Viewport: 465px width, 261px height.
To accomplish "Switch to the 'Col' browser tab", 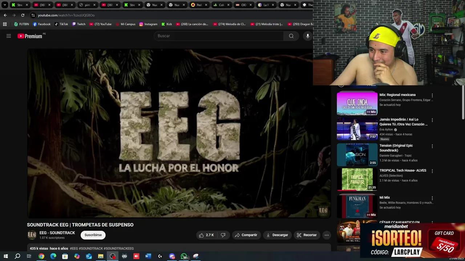I will [x=222, y=5].
